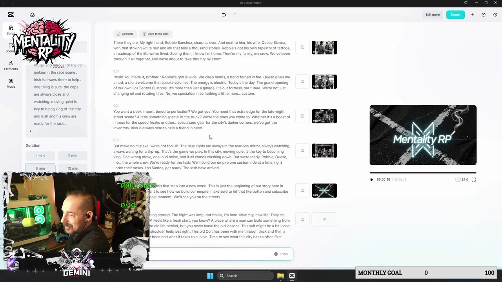Click voice icon beside 'There they are' scene

[x=302, y=47]
